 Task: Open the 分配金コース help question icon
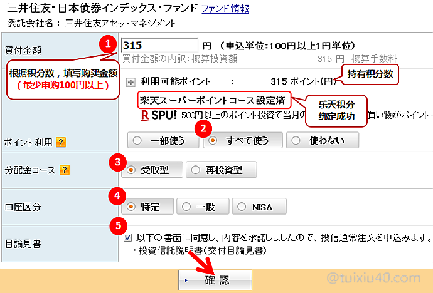click(65, 170)
